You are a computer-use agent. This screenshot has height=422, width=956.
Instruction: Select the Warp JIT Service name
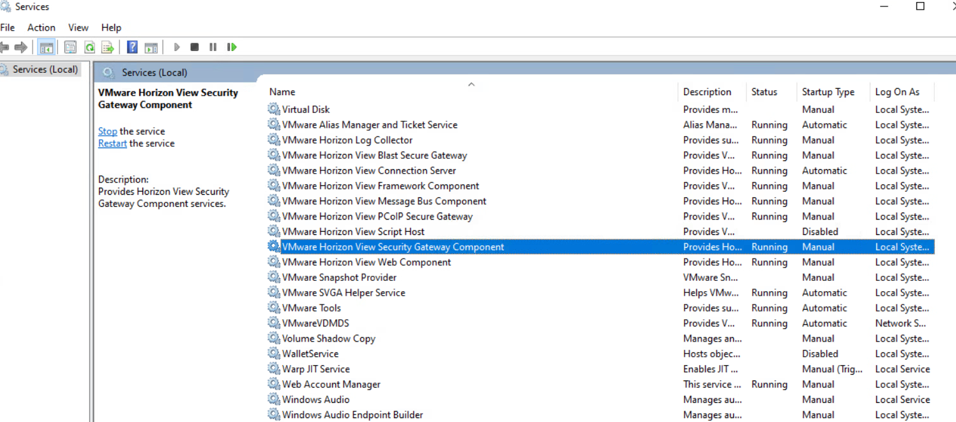point(316,370)
